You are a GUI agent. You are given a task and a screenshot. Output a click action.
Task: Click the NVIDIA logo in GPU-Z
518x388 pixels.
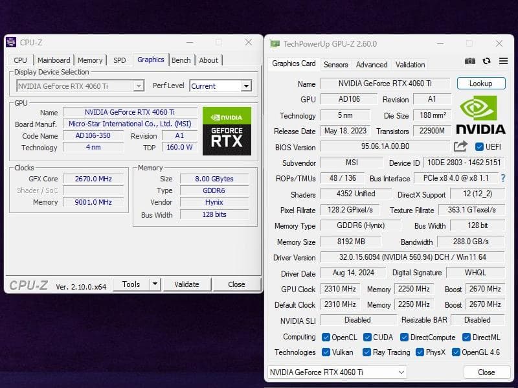(479, 113)
